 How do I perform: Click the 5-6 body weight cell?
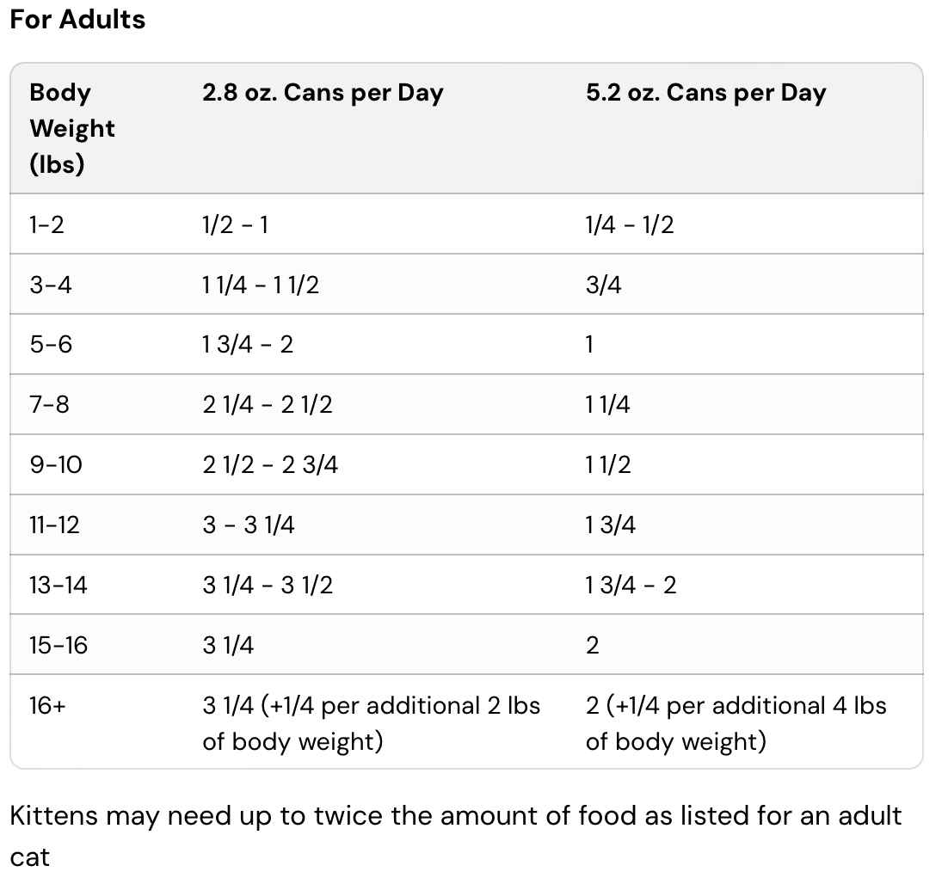tap(51, 345)
